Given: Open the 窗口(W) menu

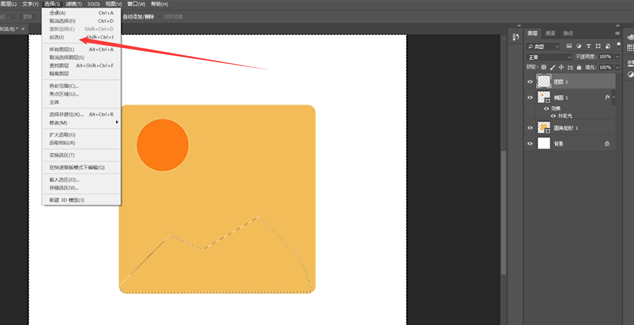Looking at the screenshot, I should [x=136, y=4].
